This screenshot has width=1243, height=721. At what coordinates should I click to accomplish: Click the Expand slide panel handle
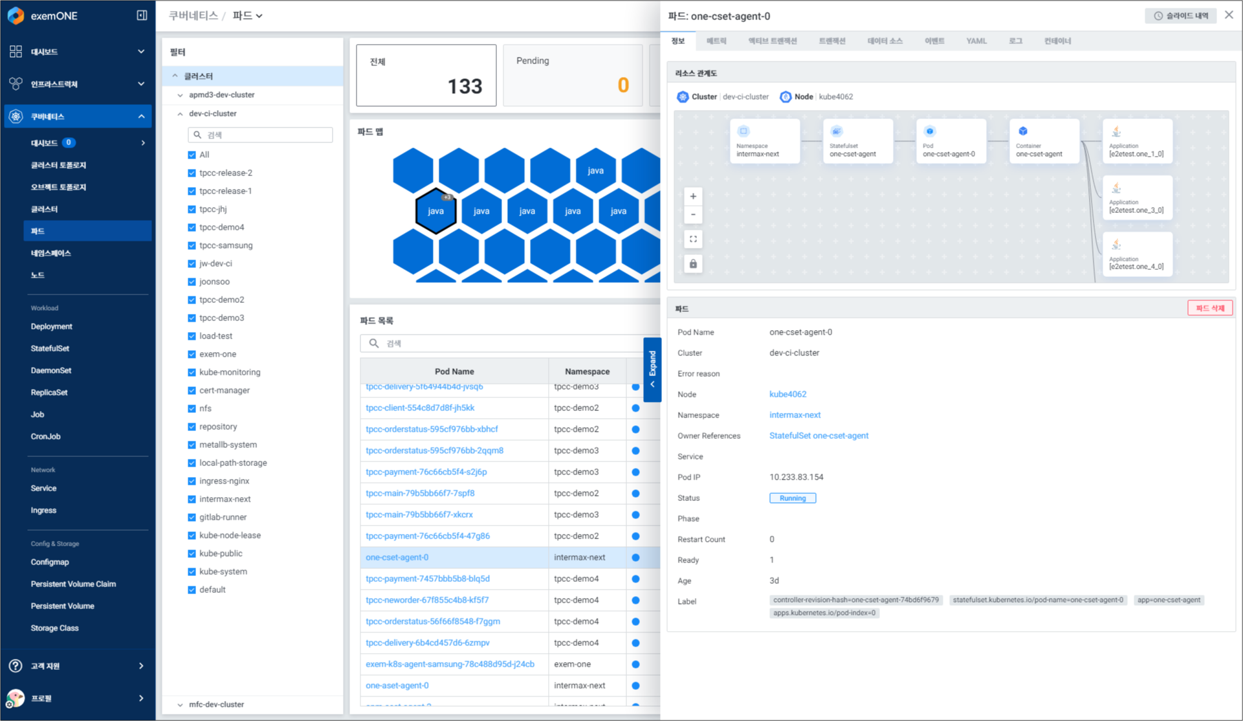(x=652, y=370)
